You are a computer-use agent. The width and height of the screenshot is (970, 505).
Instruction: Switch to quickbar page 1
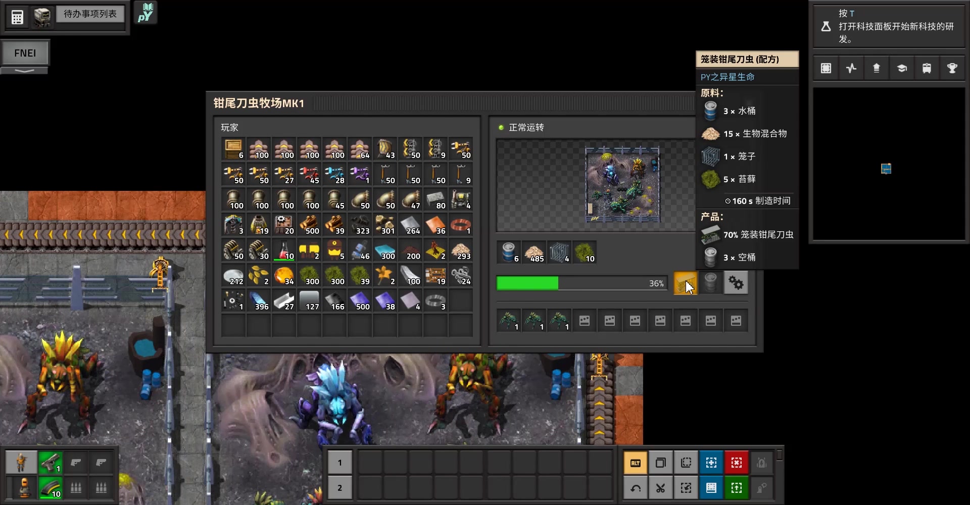coord(339,463)
